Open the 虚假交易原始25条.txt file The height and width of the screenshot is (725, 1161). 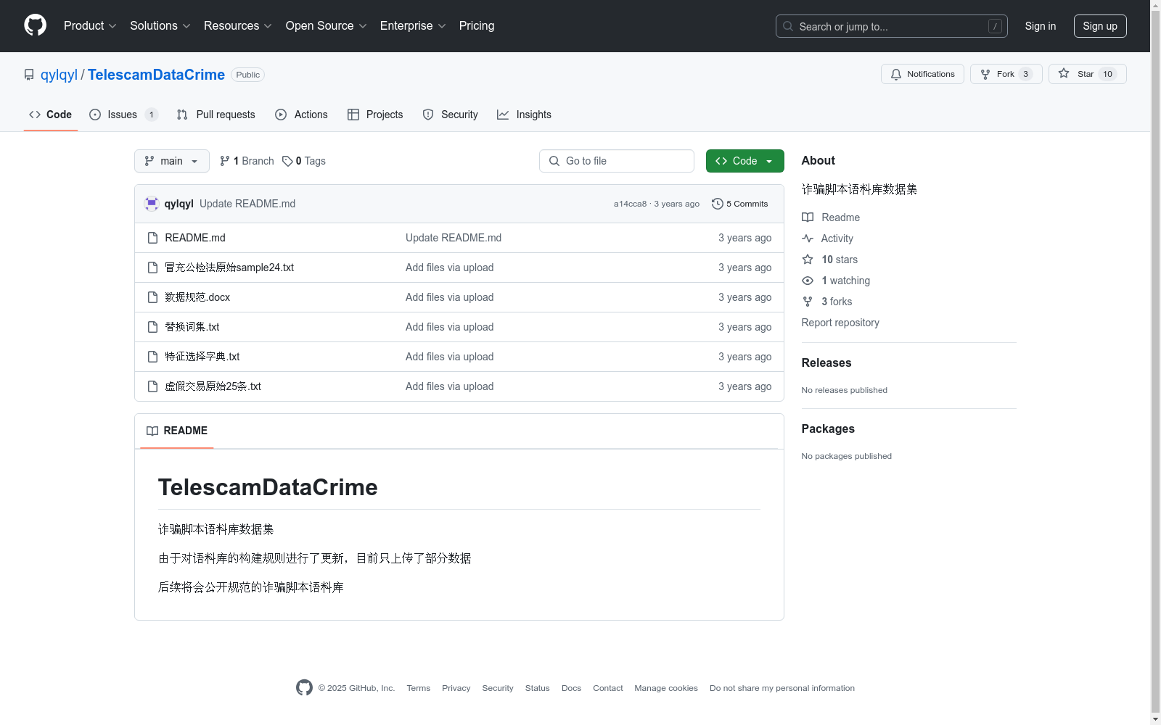pyautogui.click(x=213, y=386)
